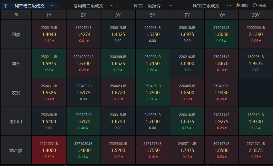This screenshot has height=166, width=273.
Task: Select the 国开 row label
Action: (16, 63)
